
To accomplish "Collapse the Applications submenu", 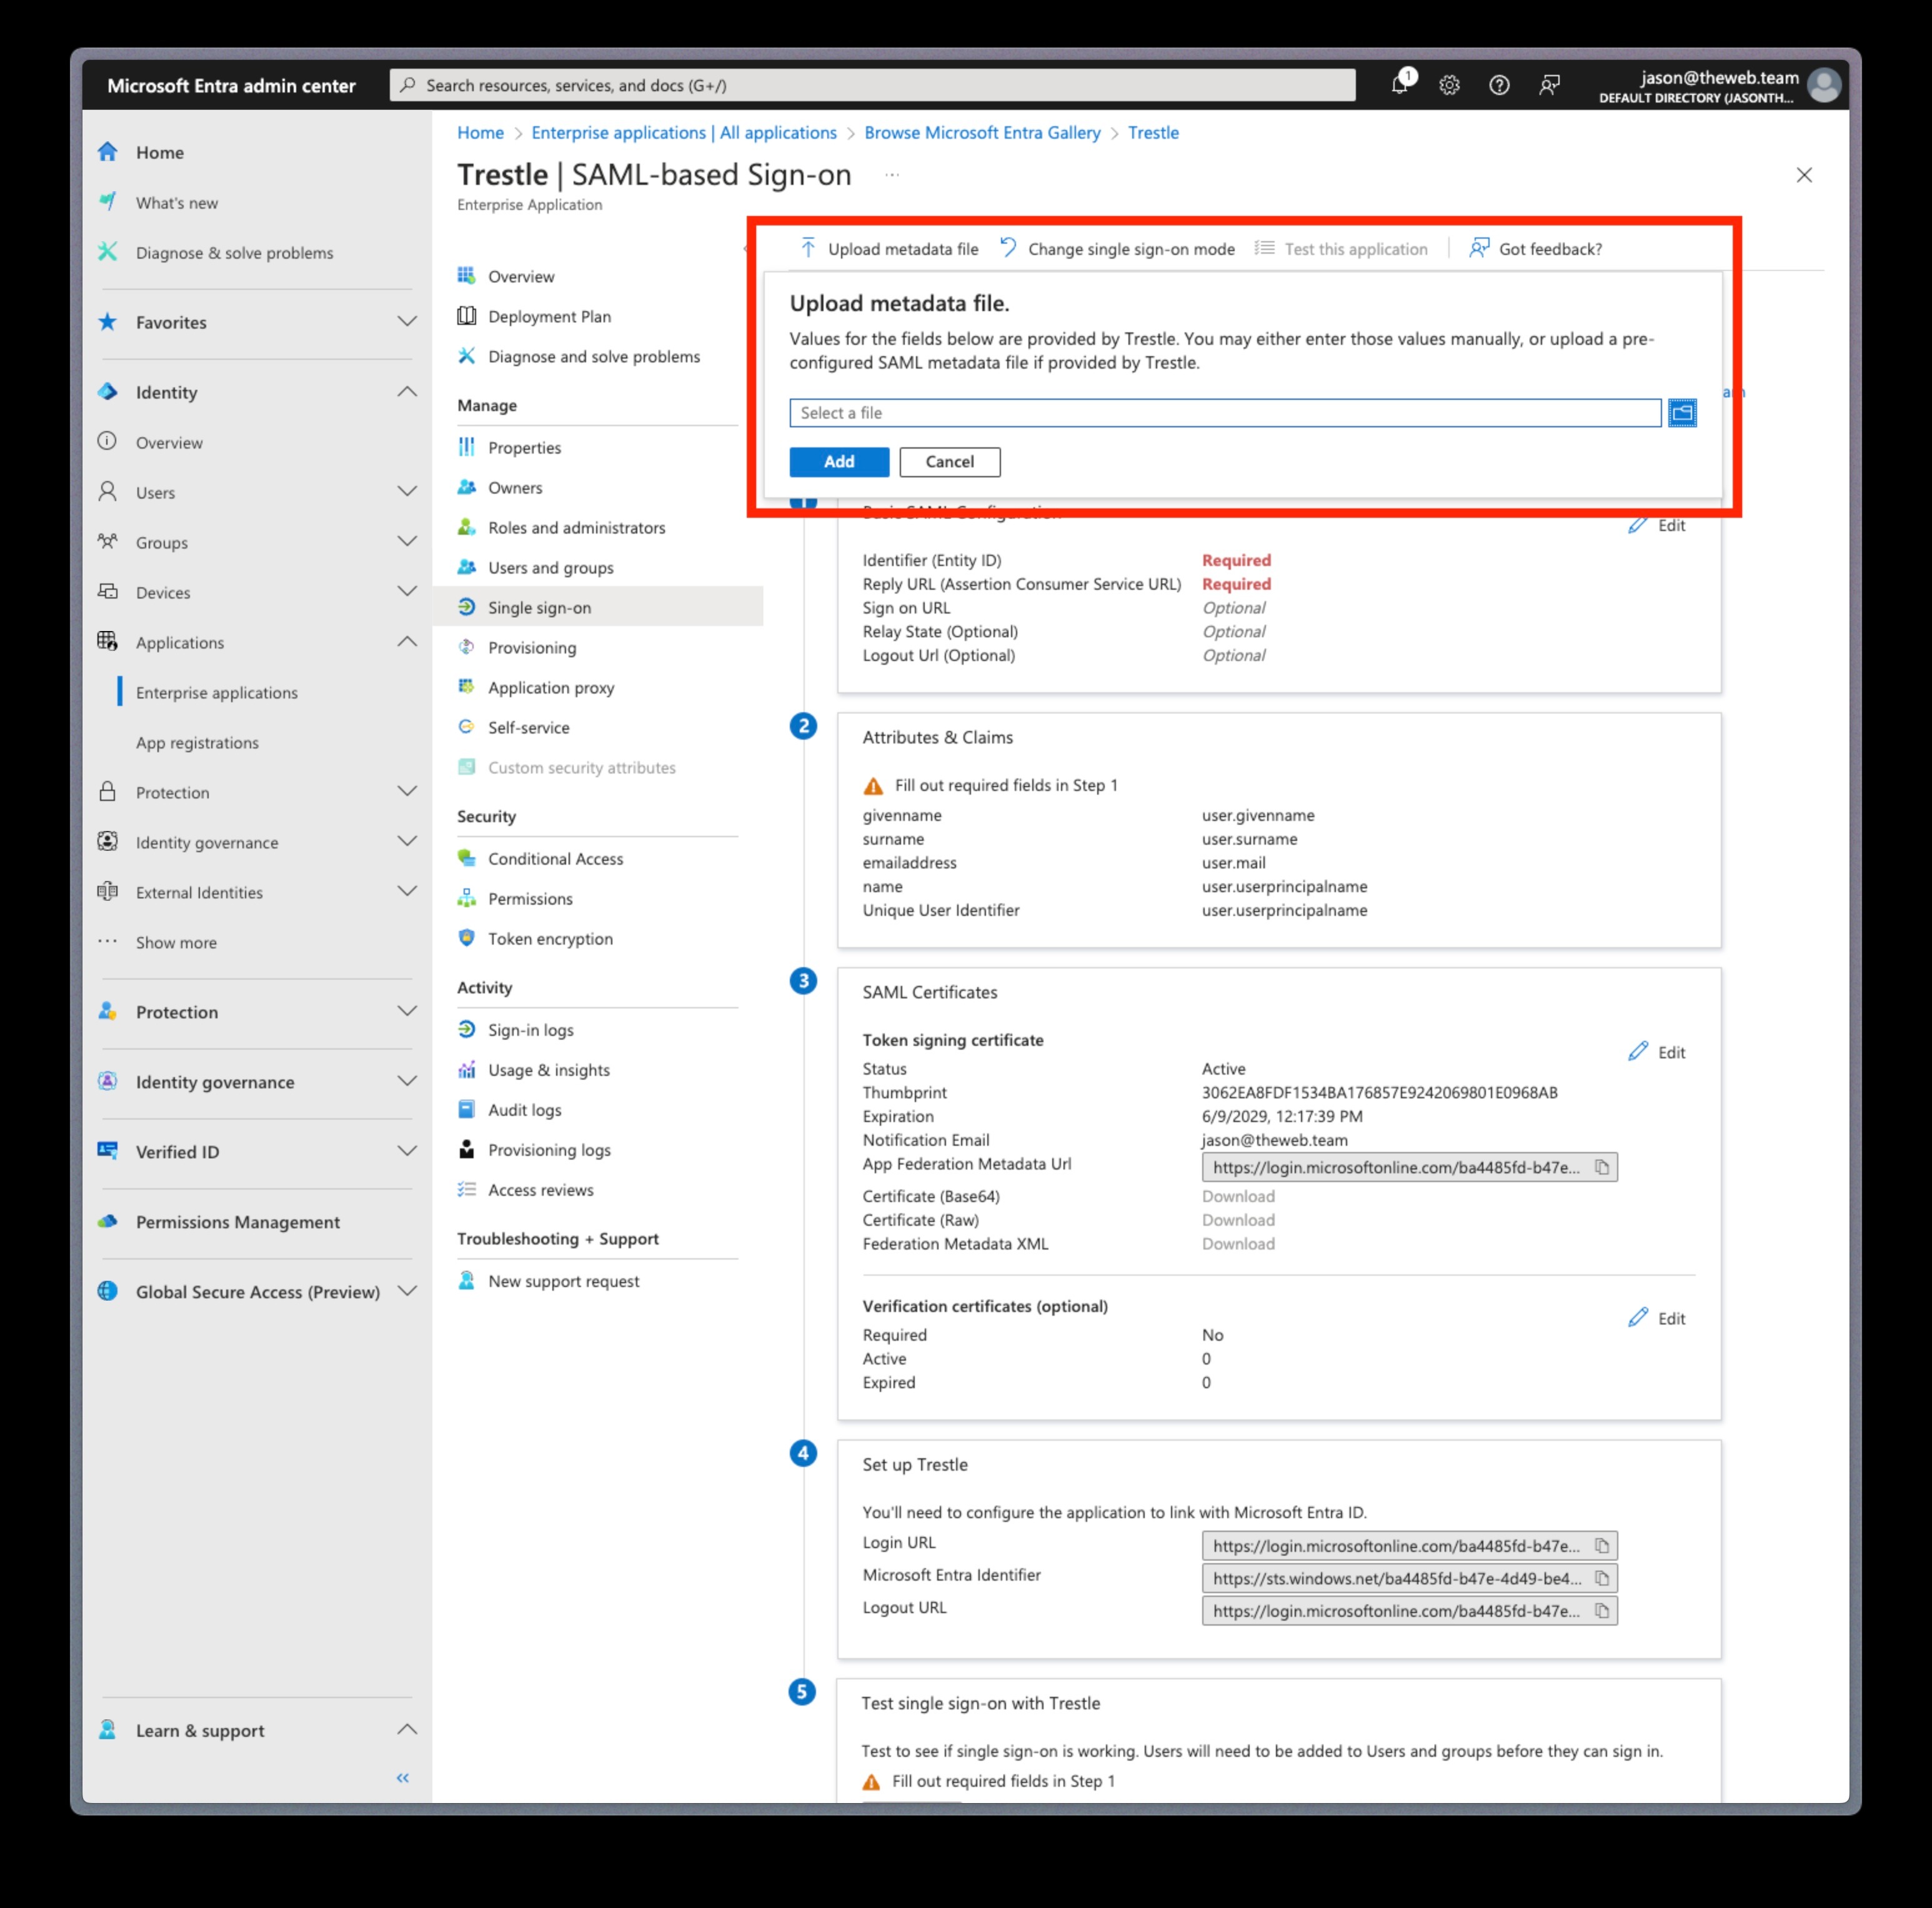I will (x=407, y=642).
